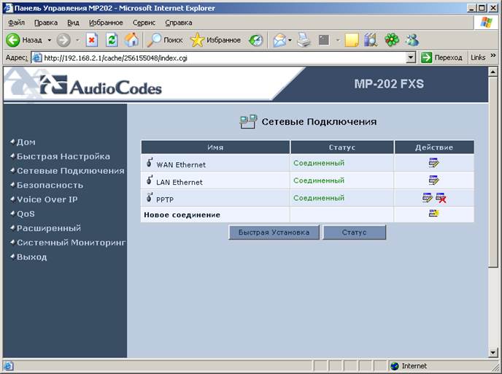Click the Refresh page icon
The image size is (502, 374).
(112, 40)
